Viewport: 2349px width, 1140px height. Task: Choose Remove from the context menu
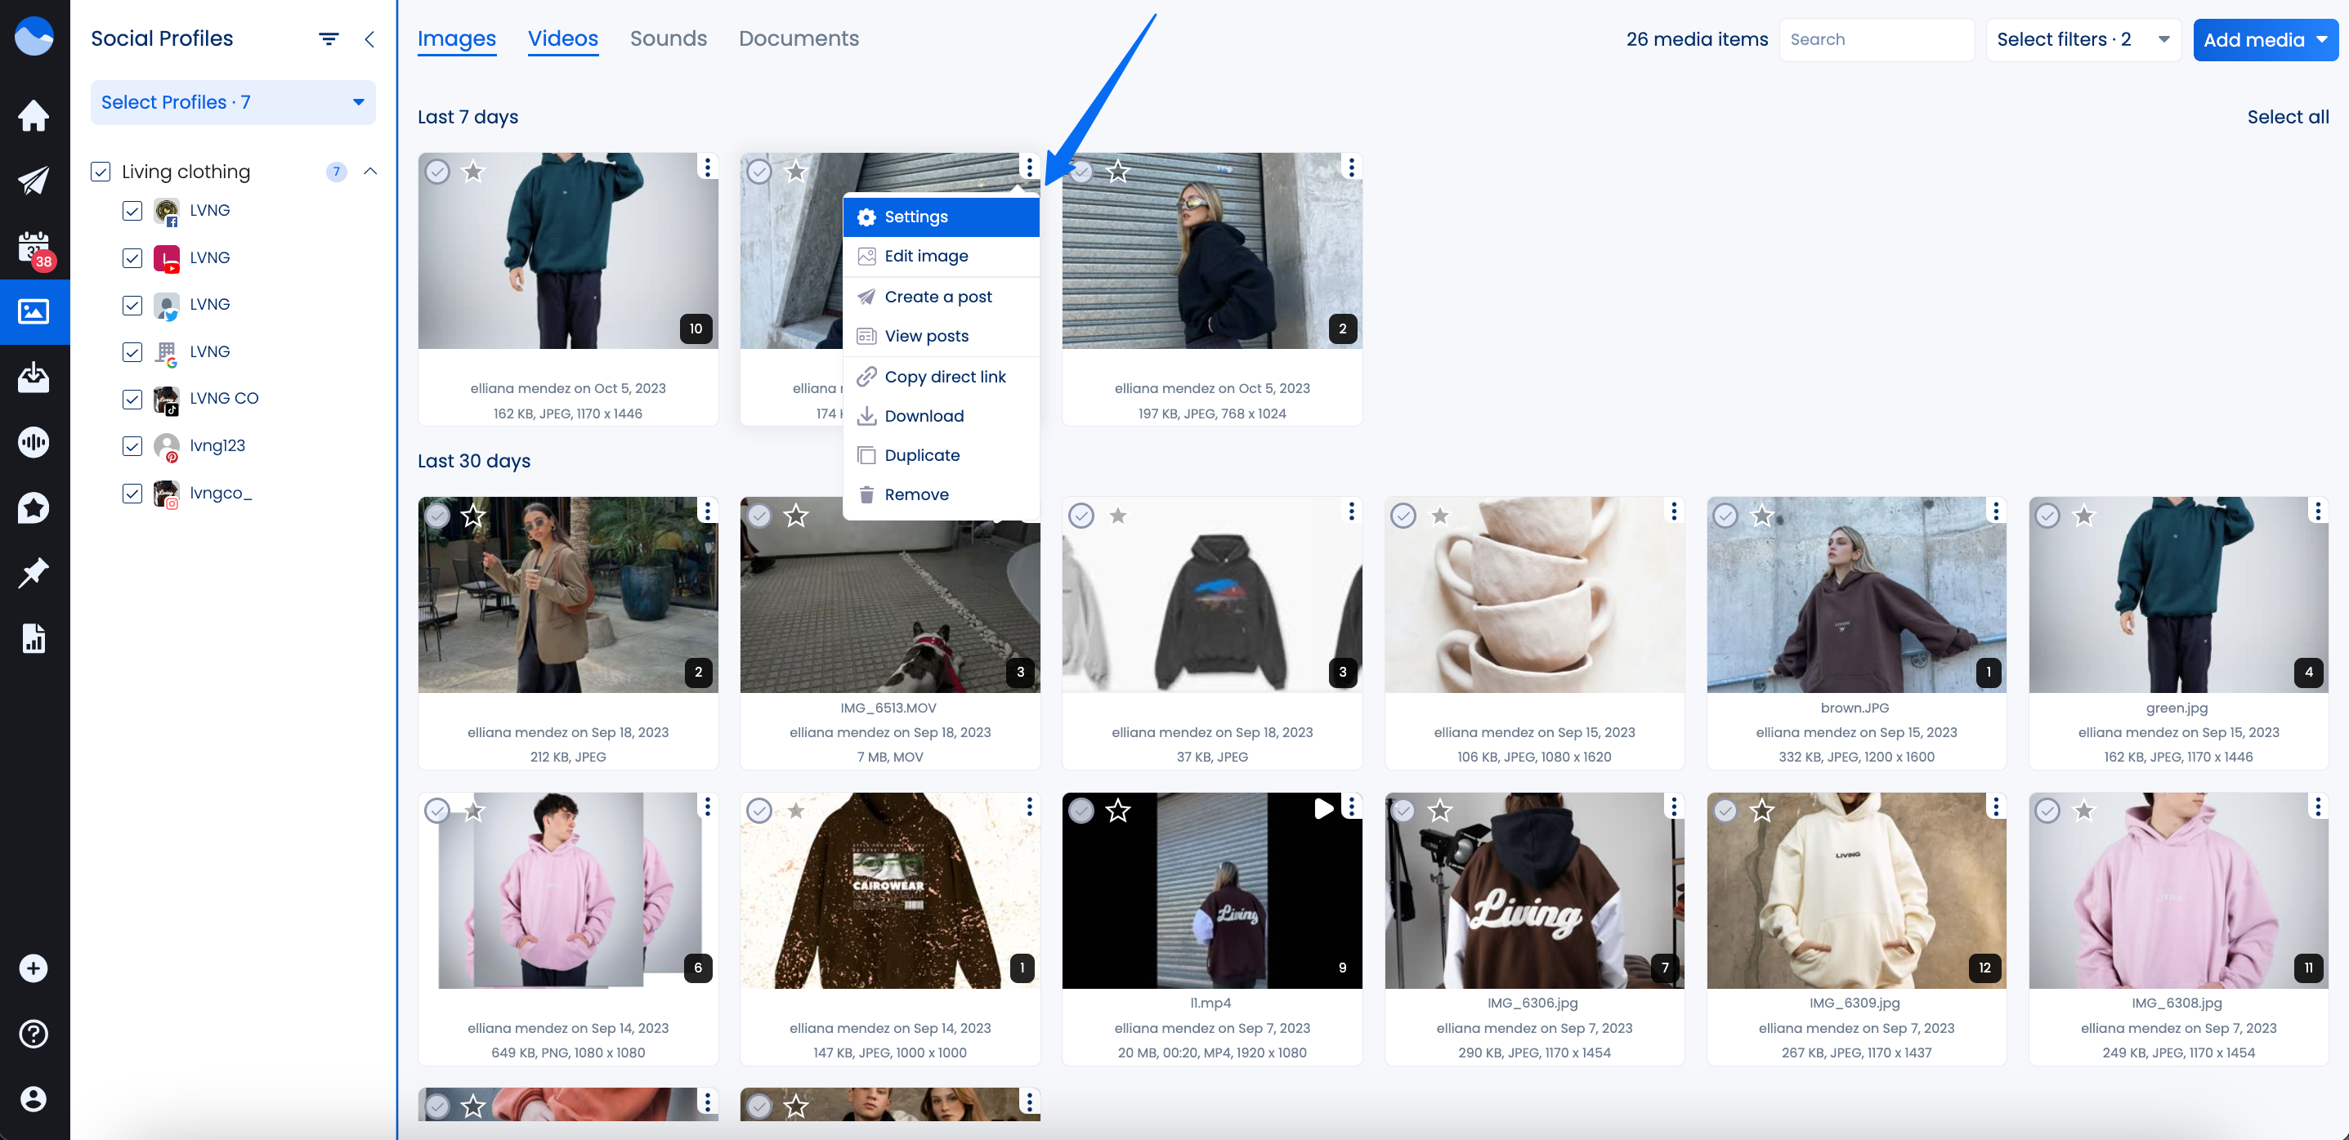[x=941, y=495]
